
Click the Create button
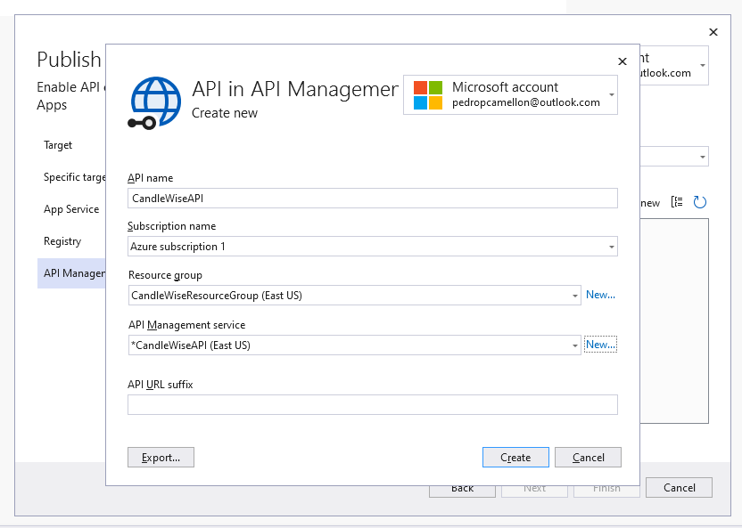(x=515, y=457)
